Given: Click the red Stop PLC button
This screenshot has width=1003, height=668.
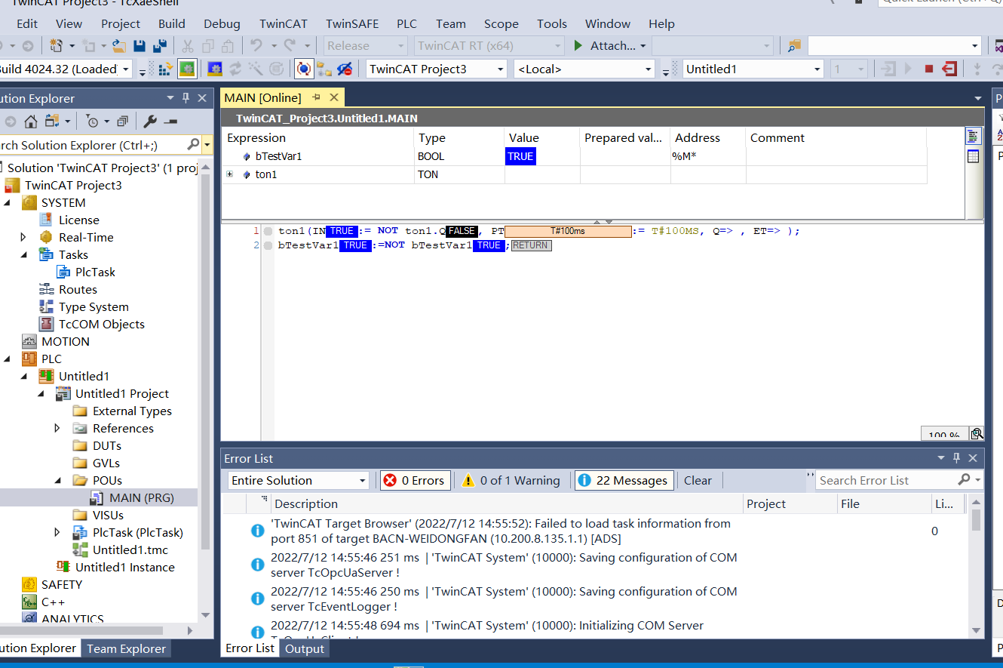Looking at the screenshot, I should (929, 69).
